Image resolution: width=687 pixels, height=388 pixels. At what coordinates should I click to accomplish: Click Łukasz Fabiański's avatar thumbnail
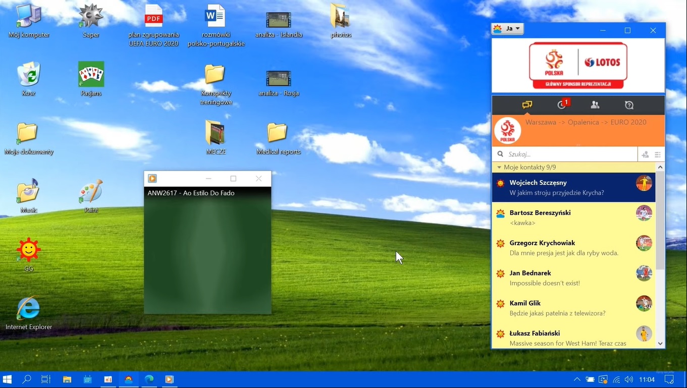644,334
